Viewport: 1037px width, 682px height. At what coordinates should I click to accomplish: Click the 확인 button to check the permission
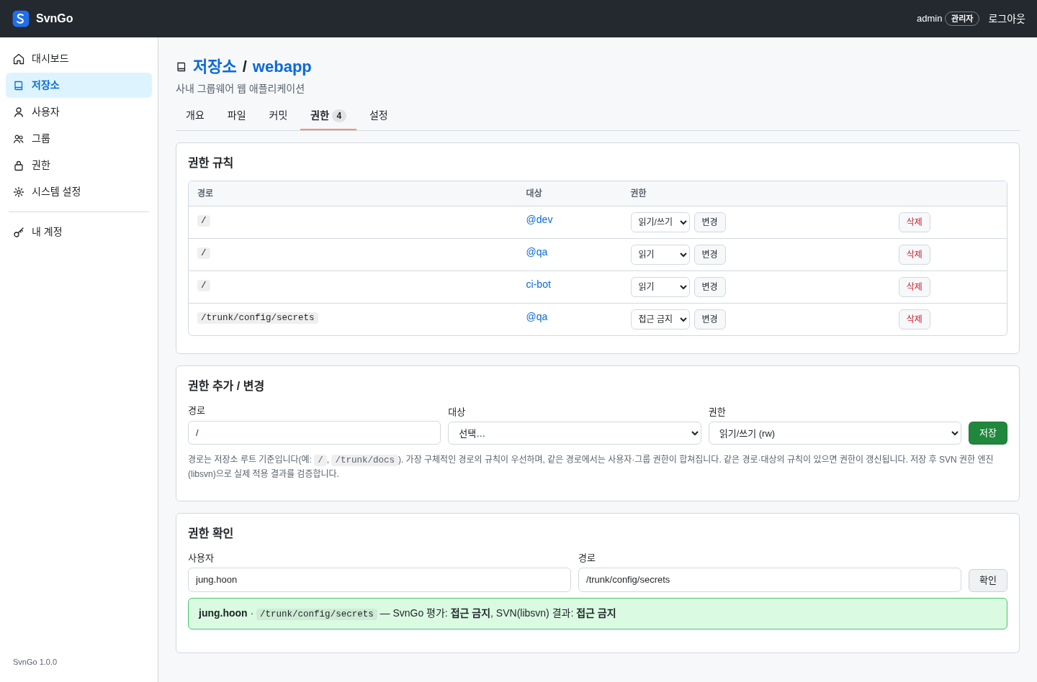(988, 581)
